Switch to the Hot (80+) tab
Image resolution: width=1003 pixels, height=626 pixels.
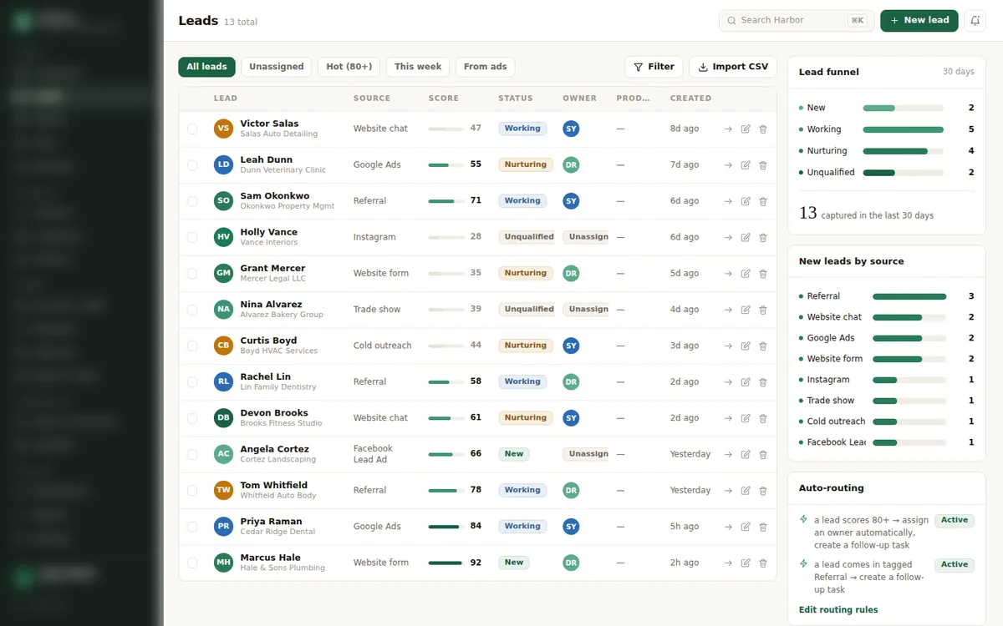(x=349, y=67)
